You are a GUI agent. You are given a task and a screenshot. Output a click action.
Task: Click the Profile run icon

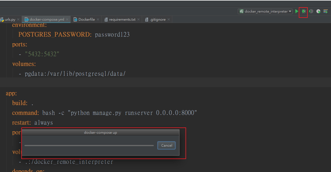318,11
